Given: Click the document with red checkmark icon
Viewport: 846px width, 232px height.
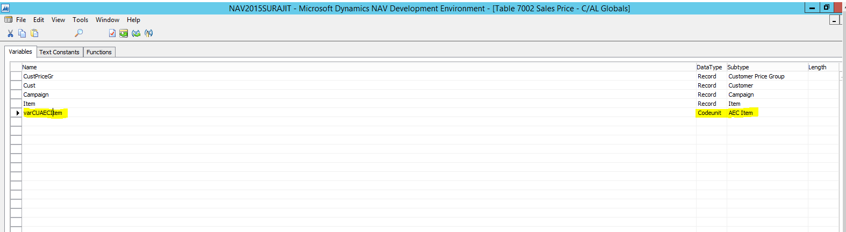Looking at the screenshot, I should point(112,33).
